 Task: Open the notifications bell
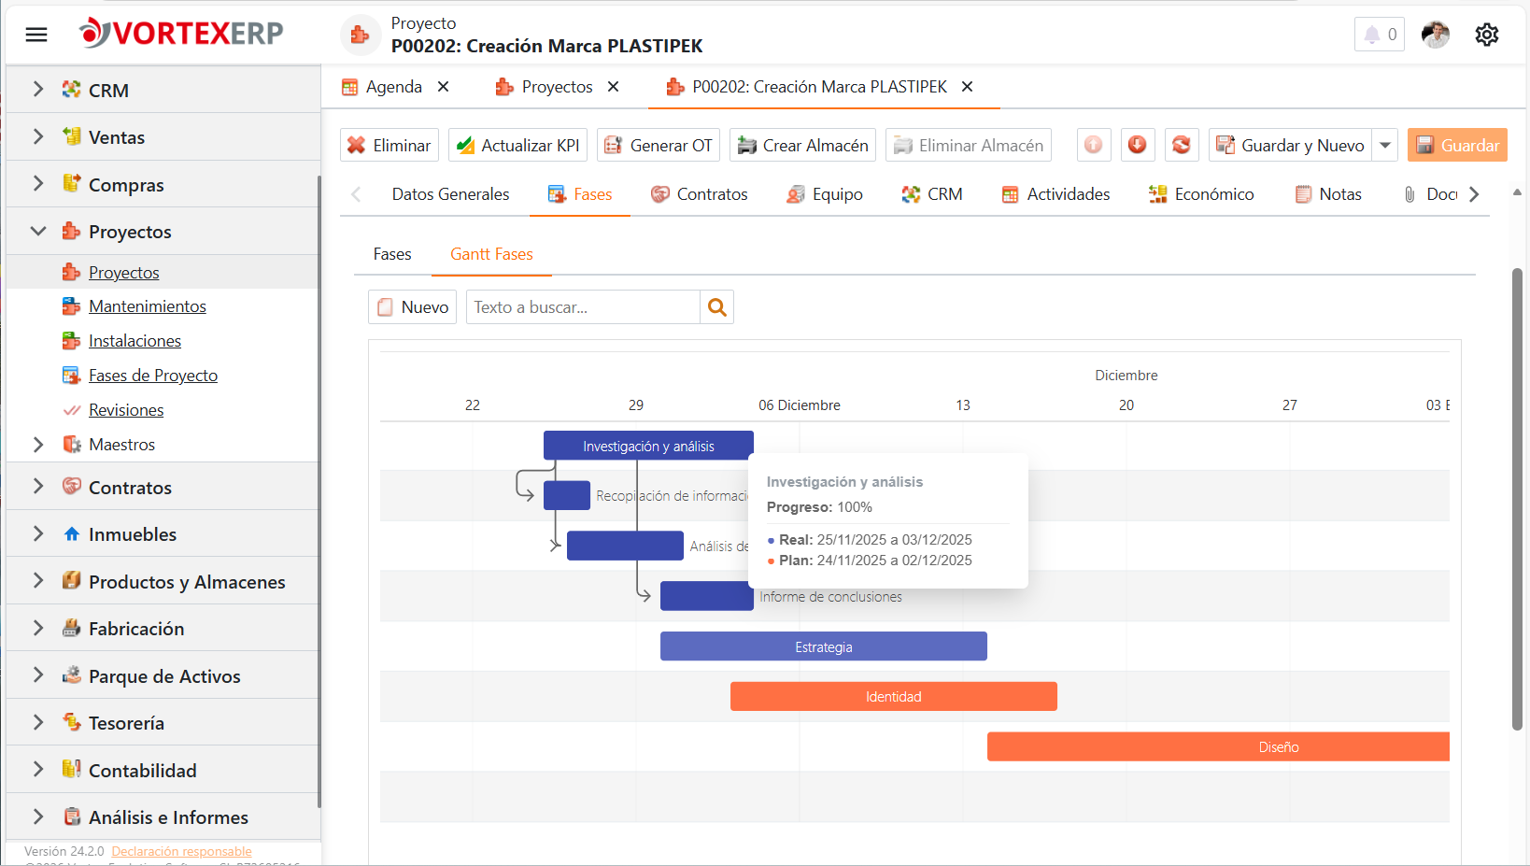click(1379, 35)
